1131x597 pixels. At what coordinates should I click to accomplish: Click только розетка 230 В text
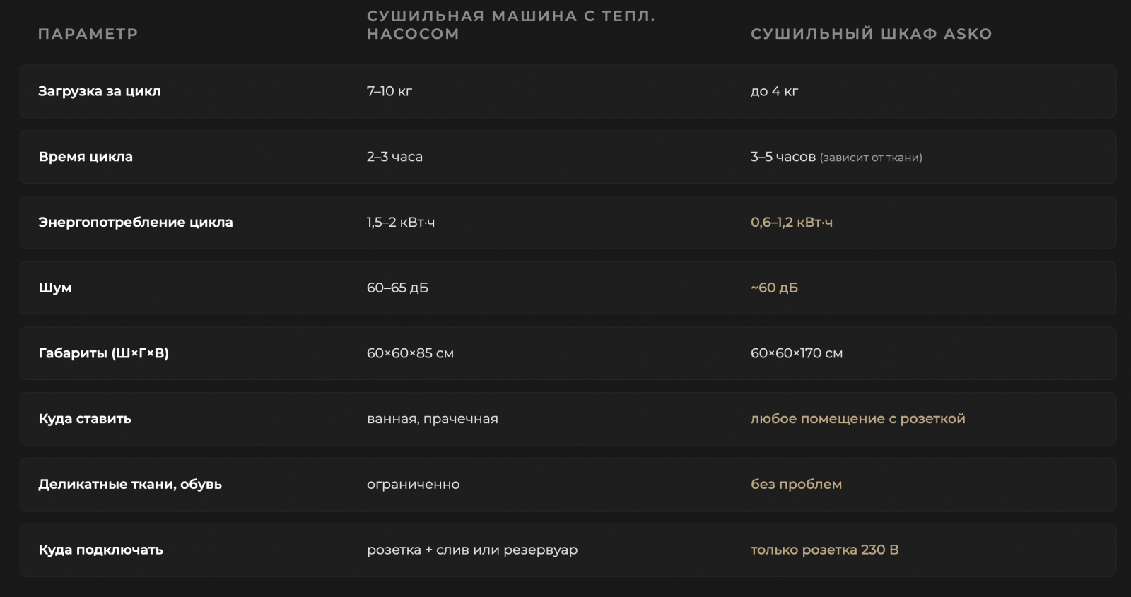[825, 550]
